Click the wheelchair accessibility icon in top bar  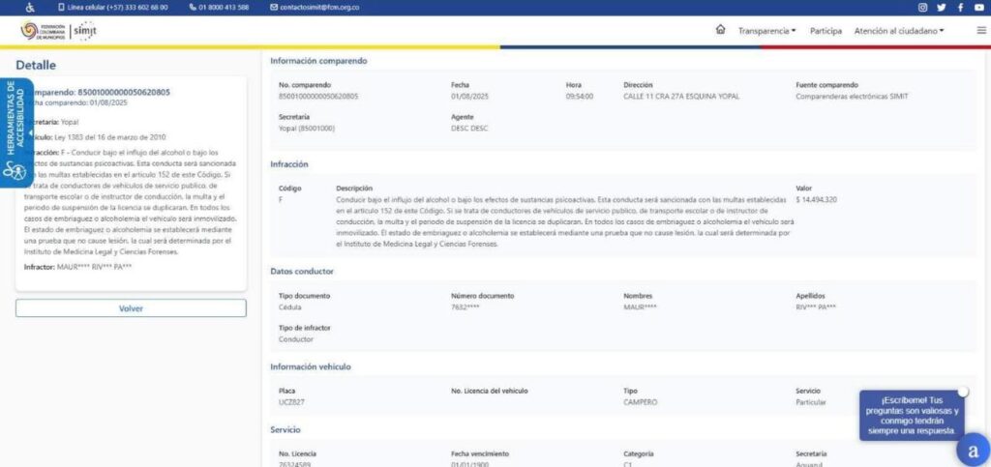coord(29,7)
